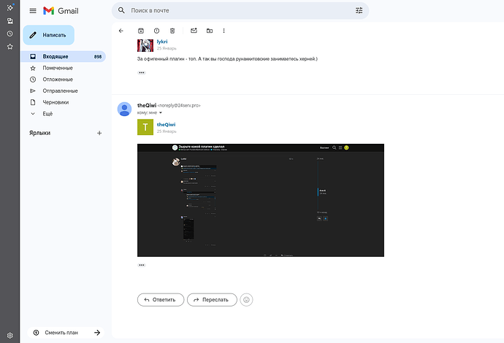This screenshot has height=343, width=504.
Task: Open search filter options icon
Action: pyautogui.click(x=359, y=11)
